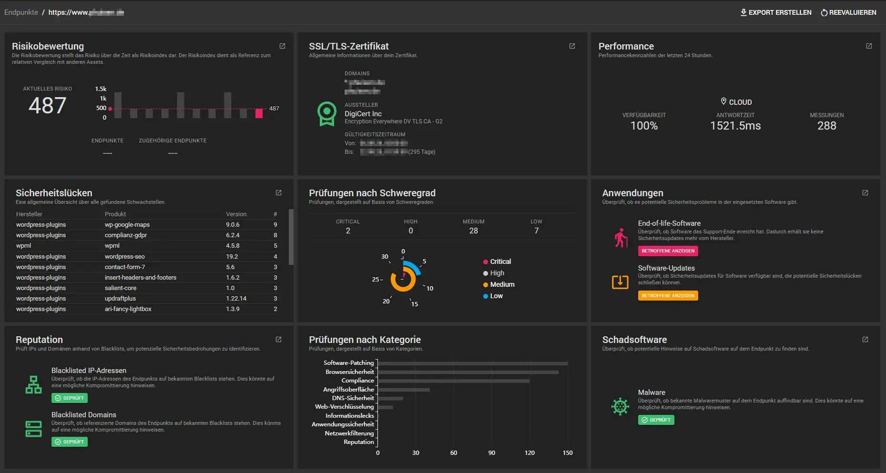Viewport: 886px width, 473px height.
Task: Select the Blacklisted IP-Adressen network icon
Action: (33, 384)
